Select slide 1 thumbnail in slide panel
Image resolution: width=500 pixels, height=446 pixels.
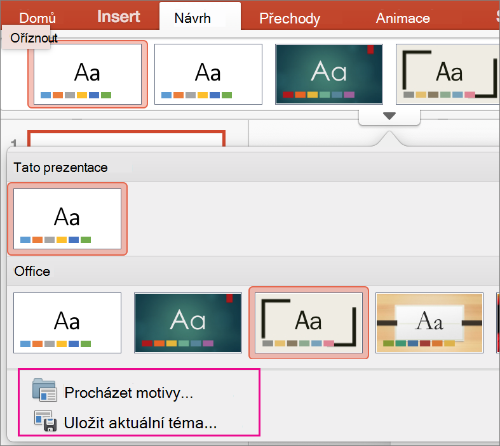coord(126,138)
